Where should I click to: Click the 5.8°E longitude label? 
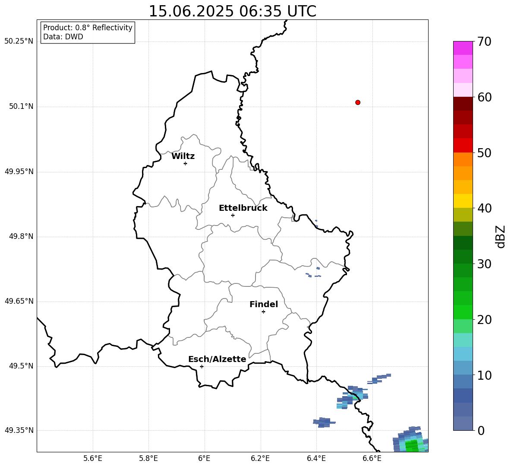tap(148, 458)
